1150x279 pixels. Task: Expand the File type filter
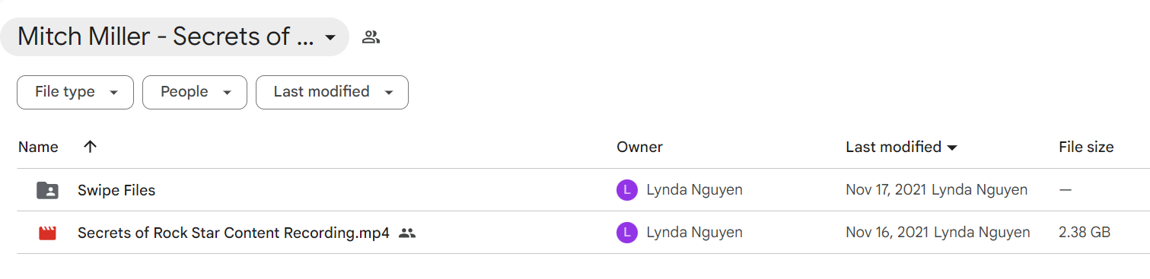click(x=75, y=92)
